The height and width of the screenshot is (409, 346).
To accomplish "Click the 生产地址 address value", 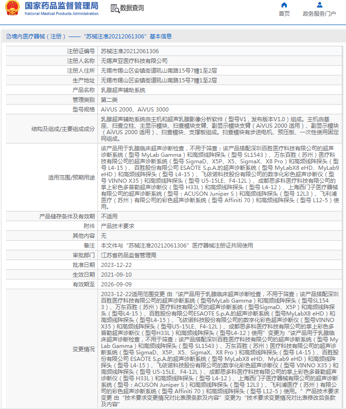I will point(159,81).
